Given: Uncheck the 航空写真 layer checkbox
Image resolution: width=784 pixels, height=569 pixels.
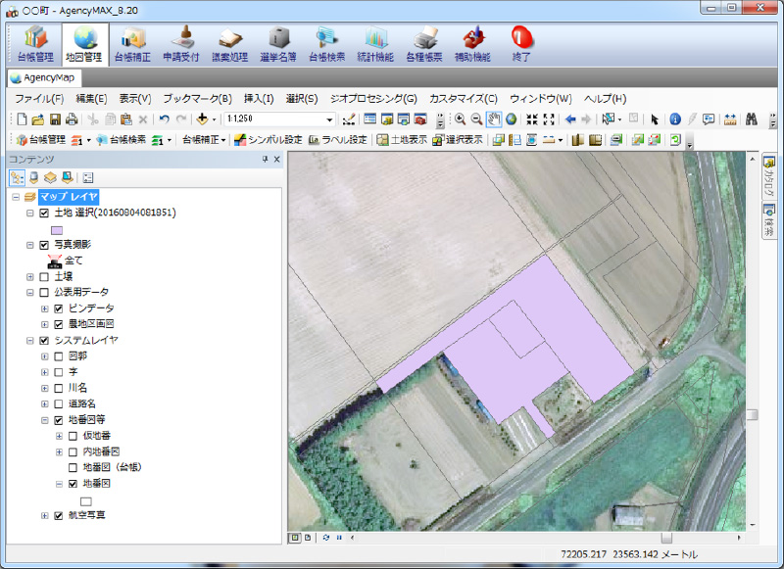Looking at the screenshot, I should tap(58, 515).
